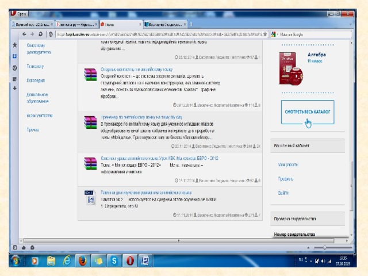Open the blue panel icon below the Bookmarks star
368x276 pixels.
[x=15, y=56]
